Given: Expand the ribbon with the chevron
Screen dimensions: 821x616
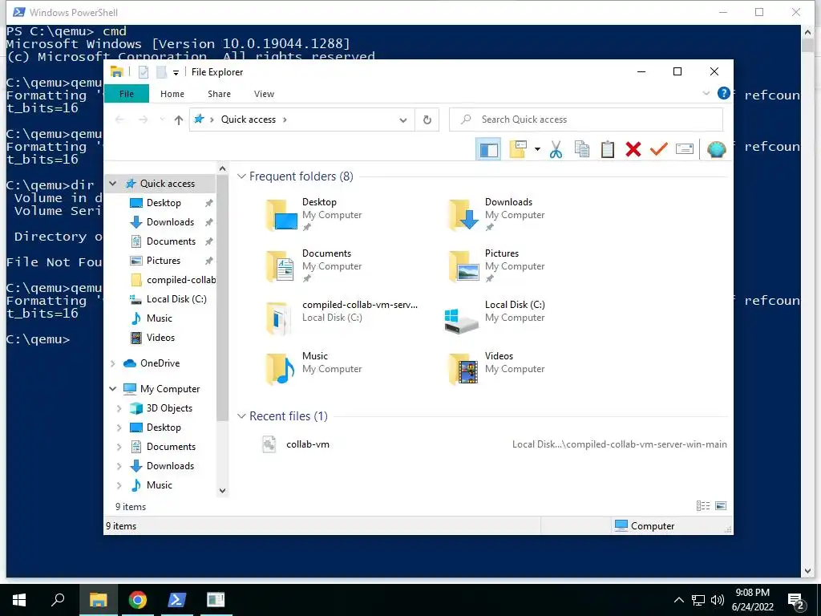Looking at the screenshot, I should pyautogui.click(x=706, y=93).
